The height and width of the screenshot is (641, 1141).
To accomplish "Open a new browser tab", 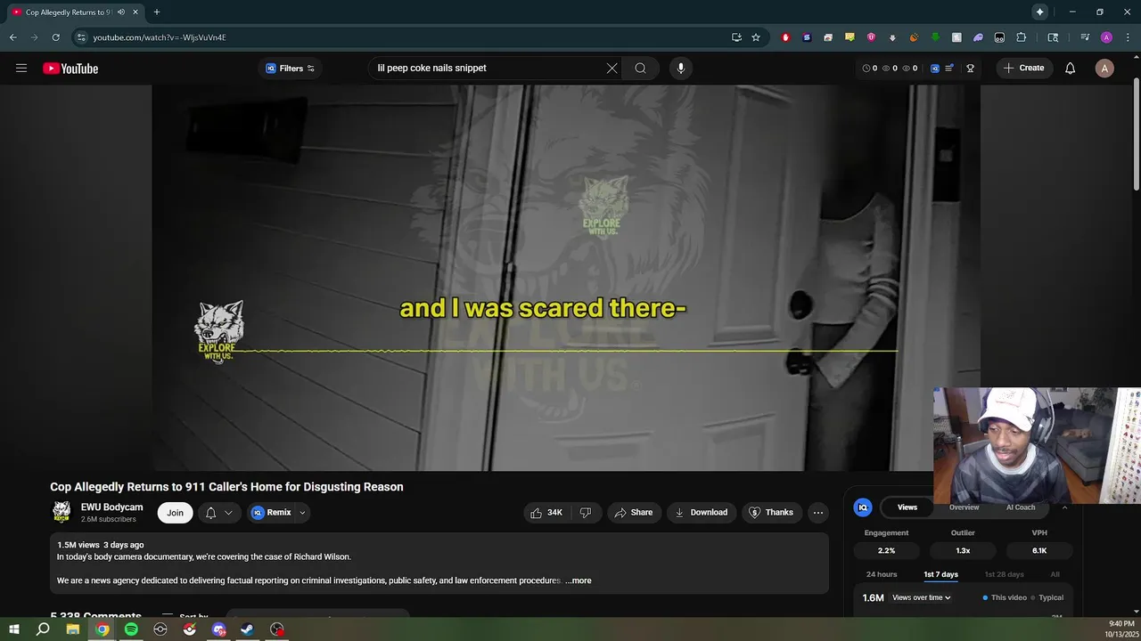I will 157,12.
